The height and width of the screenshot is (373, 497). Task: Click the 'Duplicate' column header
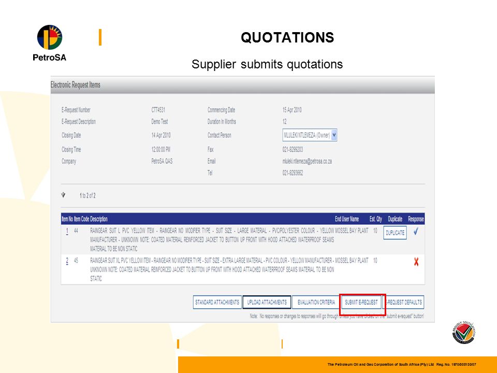tap(395, 219)
